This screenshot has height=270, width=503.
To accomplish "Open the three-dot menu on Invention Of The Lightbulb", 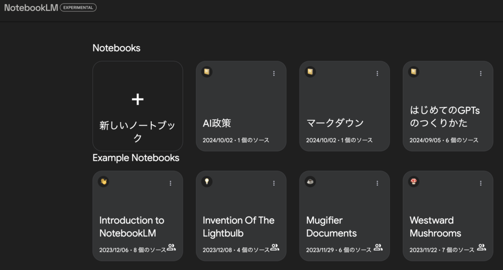I will click(274, 183).
